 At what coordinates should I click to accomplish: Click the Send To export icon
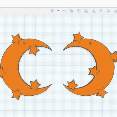pos(116,11)
